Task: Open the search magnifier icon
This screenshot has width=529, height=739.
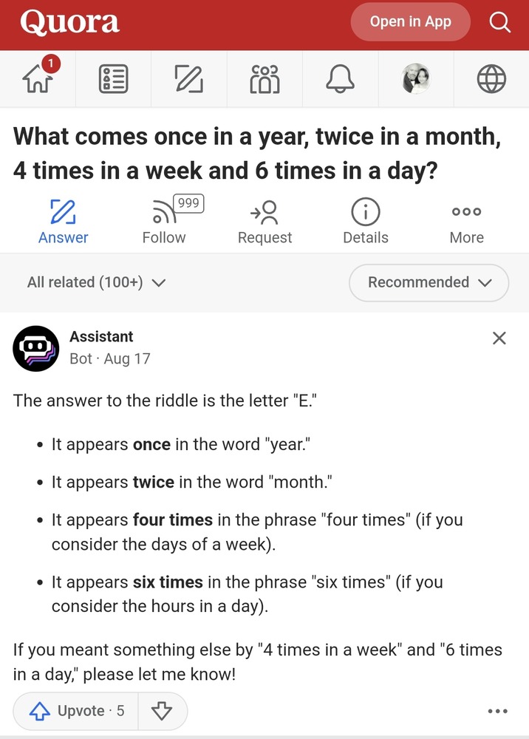Action: [500, 23]
